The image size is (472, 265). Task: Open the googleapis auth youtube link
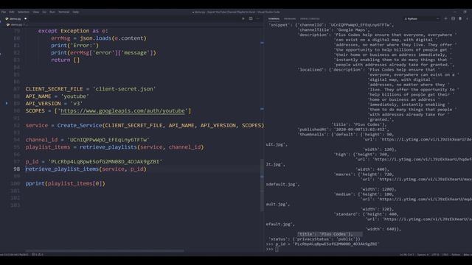123,111
